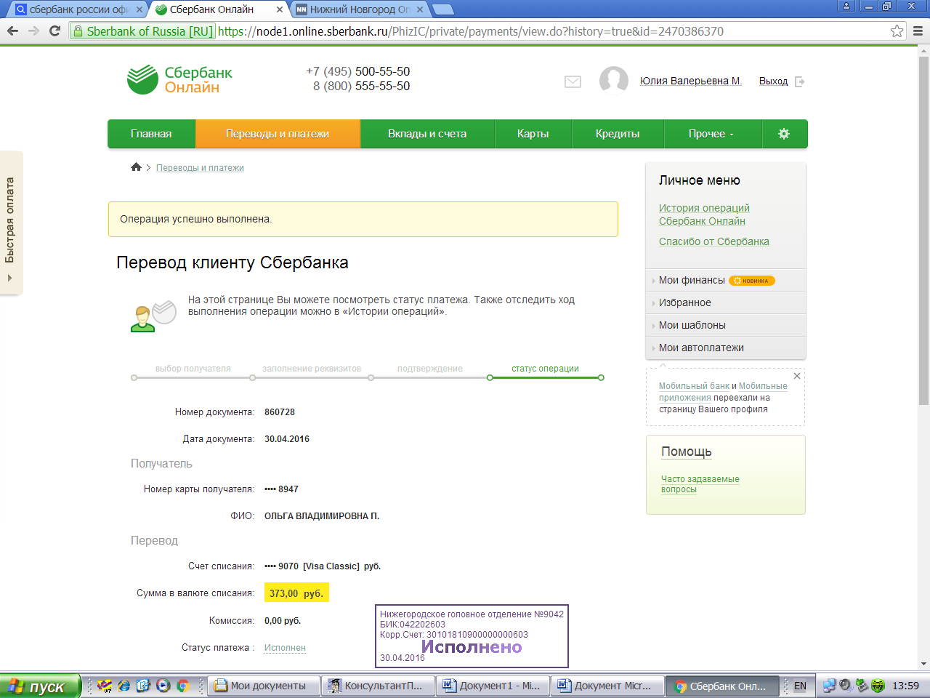930x698 pixels.
Task: Launch Chrome from quick launch bar
Action: (182, 686)
